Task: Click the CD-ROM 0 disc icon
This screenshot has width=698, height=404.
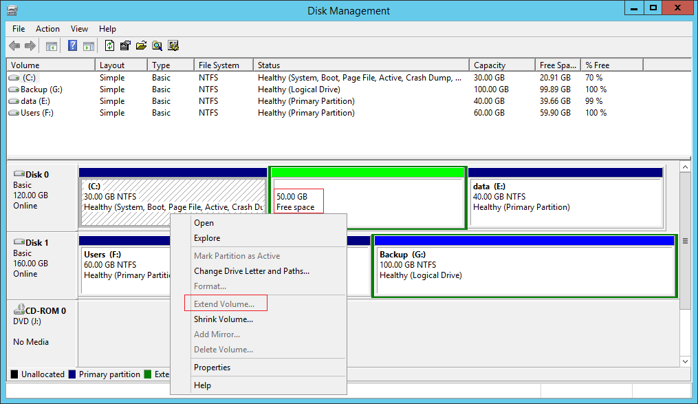Action: coord(19,309)
